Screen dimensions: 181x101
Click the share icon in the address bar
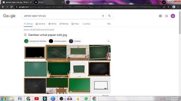pyautogui.click(x=164, y=7)
